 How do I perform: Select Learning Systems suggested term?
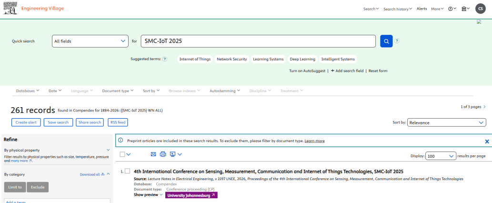(x=268, y=59)
